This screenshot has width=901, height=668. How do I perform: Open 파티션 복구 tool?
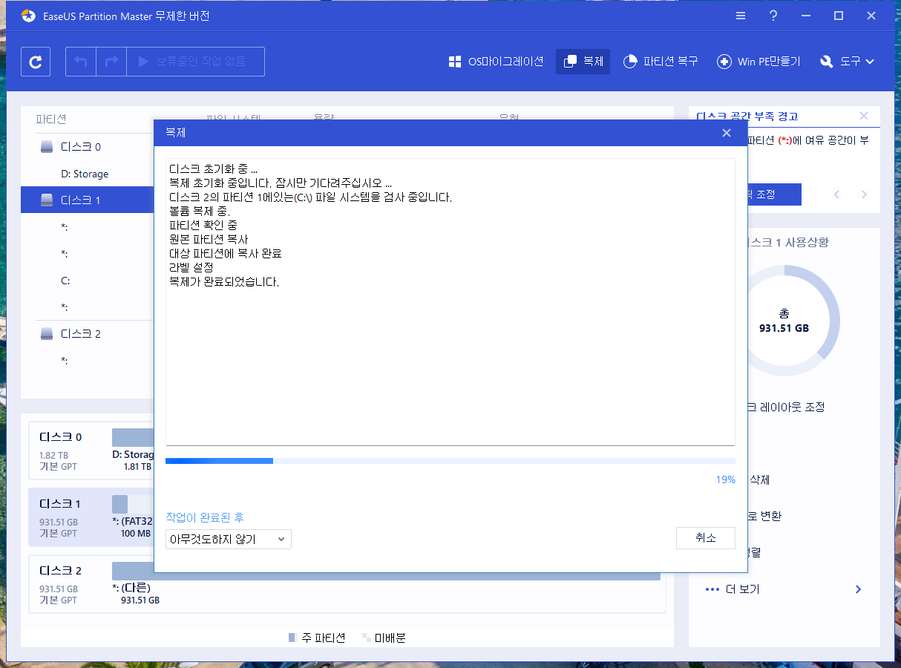(660, 62)
